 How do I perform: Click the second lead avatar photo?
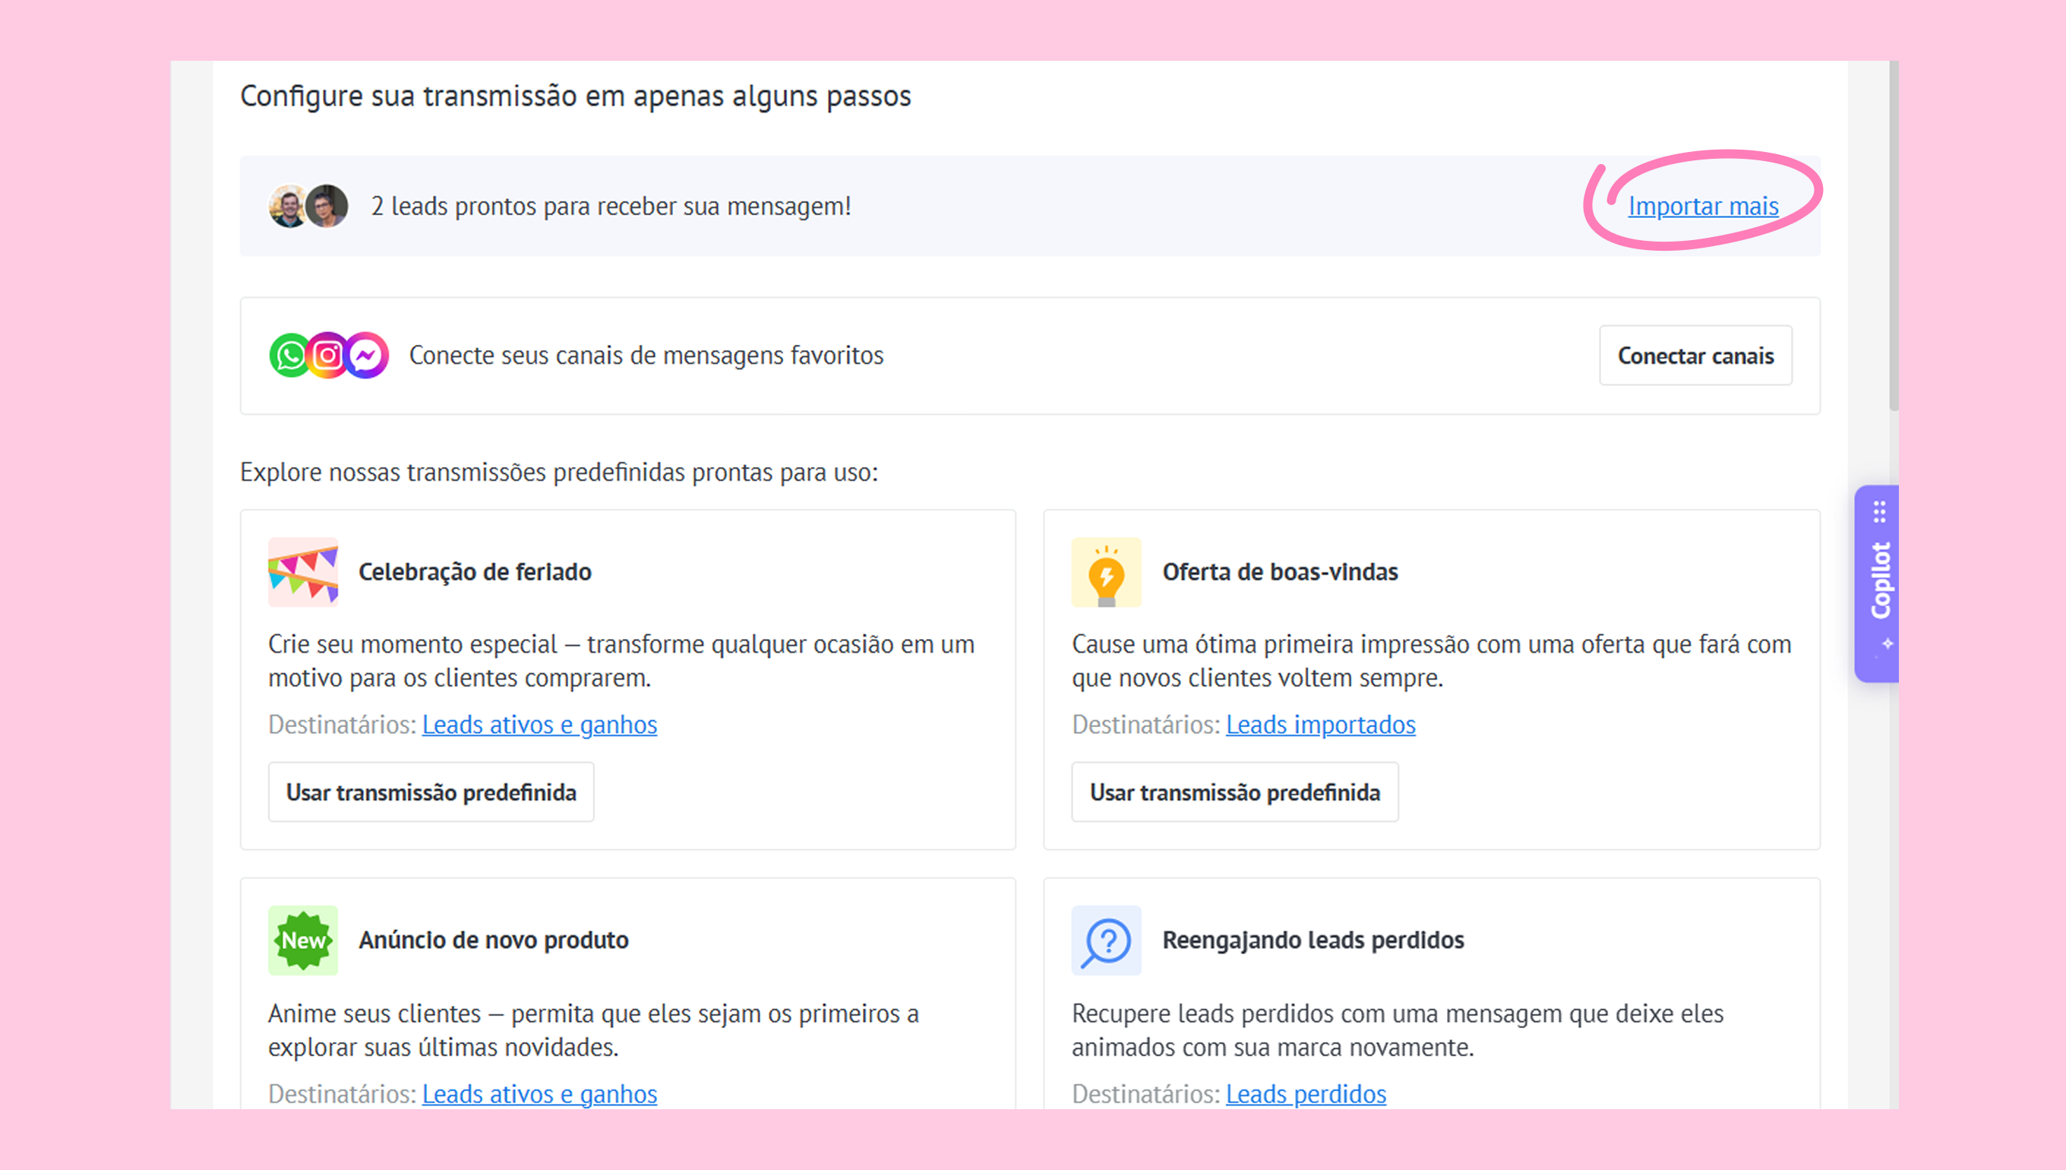[x=327, y=207]
